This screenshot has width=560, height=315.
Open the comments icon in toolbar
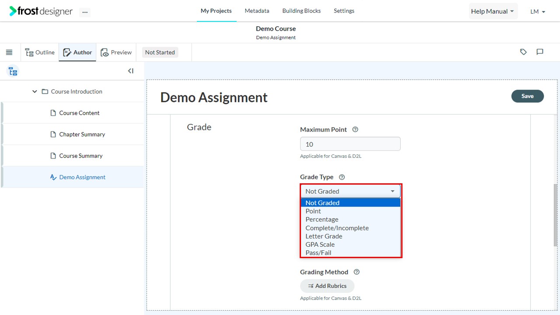click(x=540, y=52)
